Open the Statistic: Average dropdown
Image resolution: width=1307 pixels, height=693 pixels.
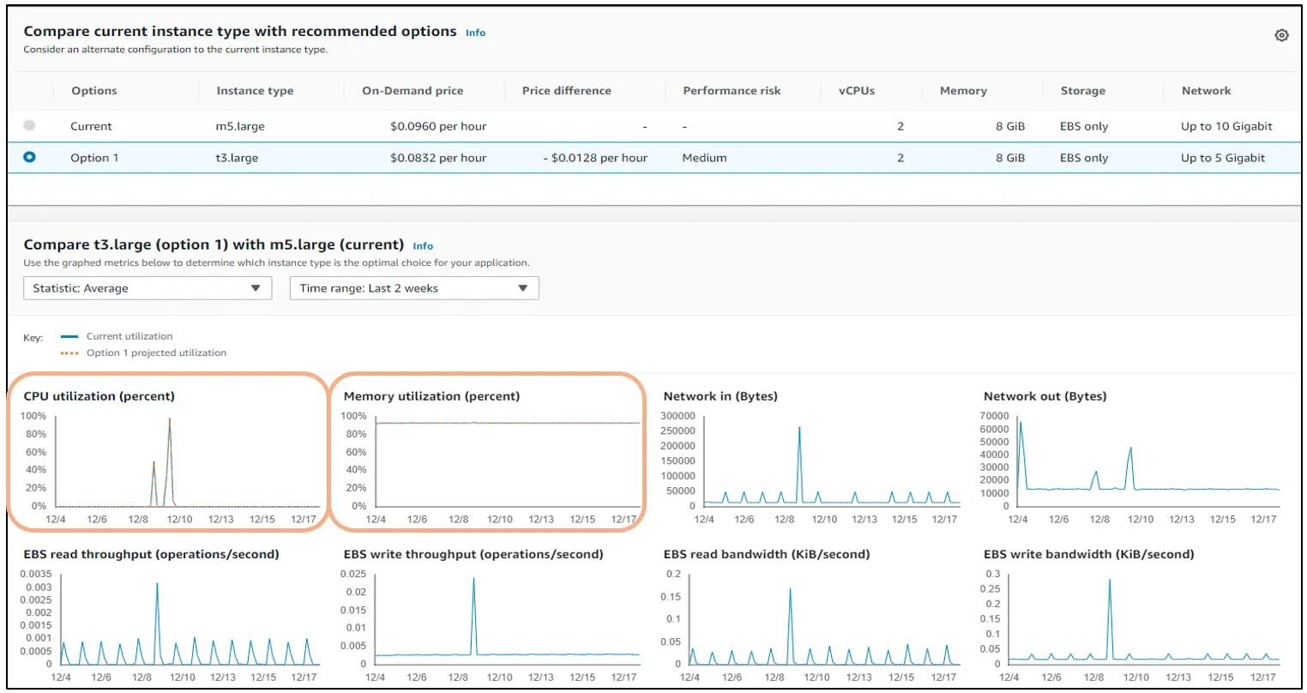tap(147, 288)
